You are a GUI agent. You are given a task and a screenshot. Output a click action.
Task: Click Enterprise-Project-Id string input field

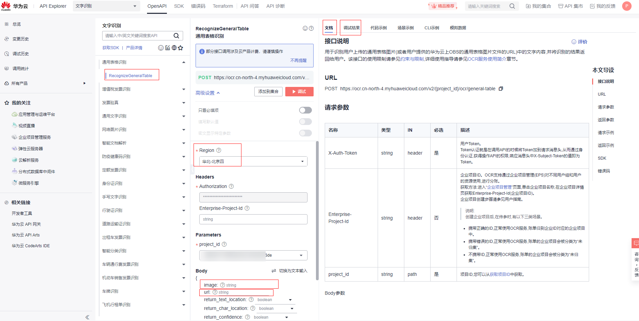coord(253,219)
